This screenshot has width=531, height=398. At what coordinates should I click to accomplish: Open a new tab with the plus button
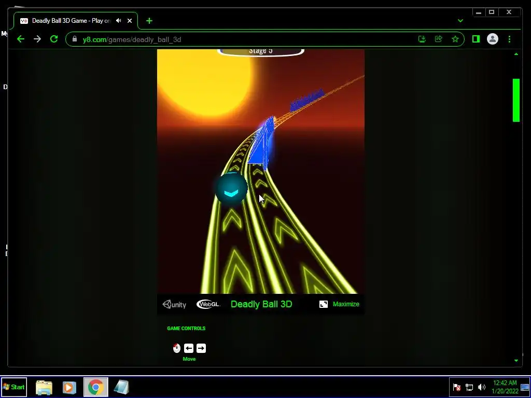149,21
